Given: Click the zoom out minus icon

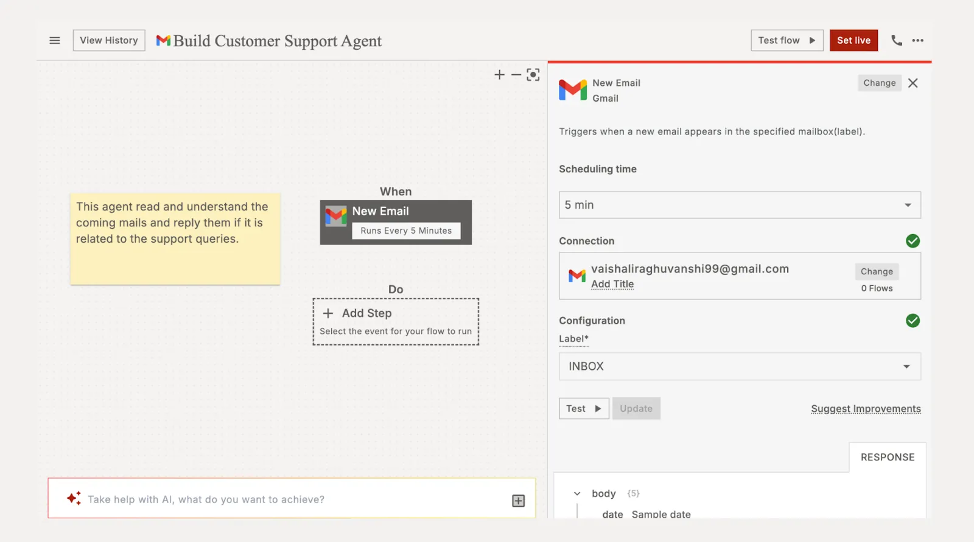Looking at the screenshot, I should 516,75.
